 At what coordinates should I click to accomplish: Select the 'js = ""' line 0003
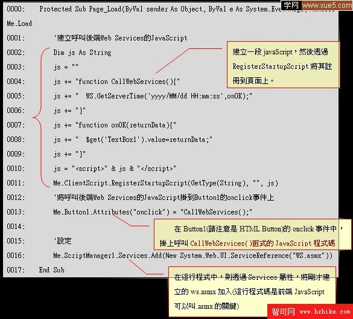66,67
